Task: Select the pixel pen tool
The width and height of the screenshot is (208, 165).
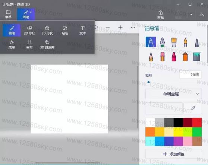Action: pos(197,42)
